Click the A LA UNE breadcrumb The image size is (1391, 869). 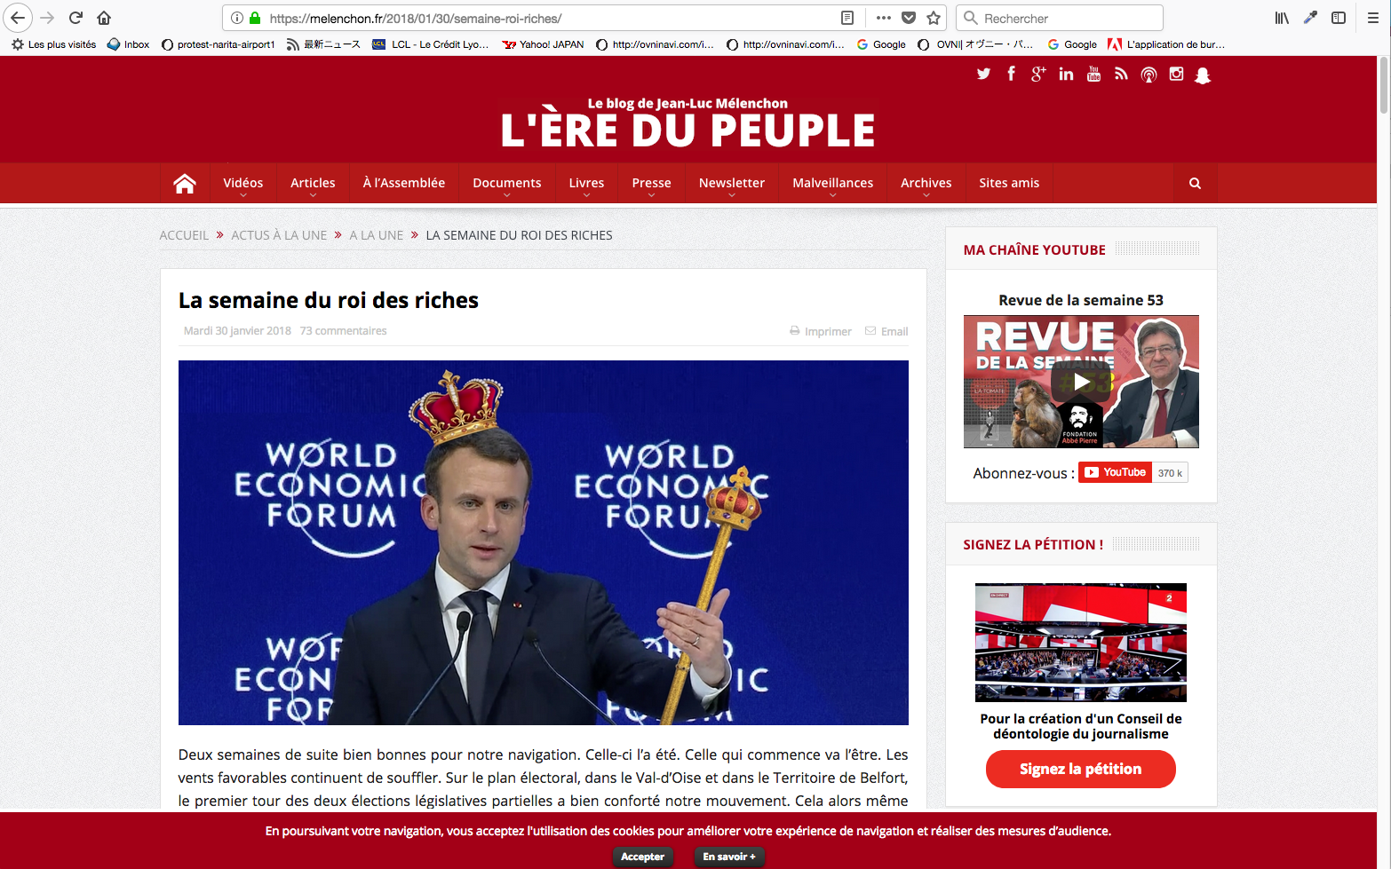tap(376, 235)
